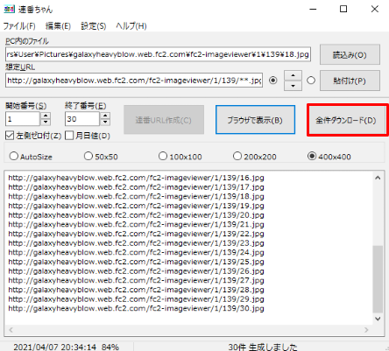This screenshot has width=389, height=351.
Task: Click the horizontal scrollbar left arrow
Action: point(11,330)
